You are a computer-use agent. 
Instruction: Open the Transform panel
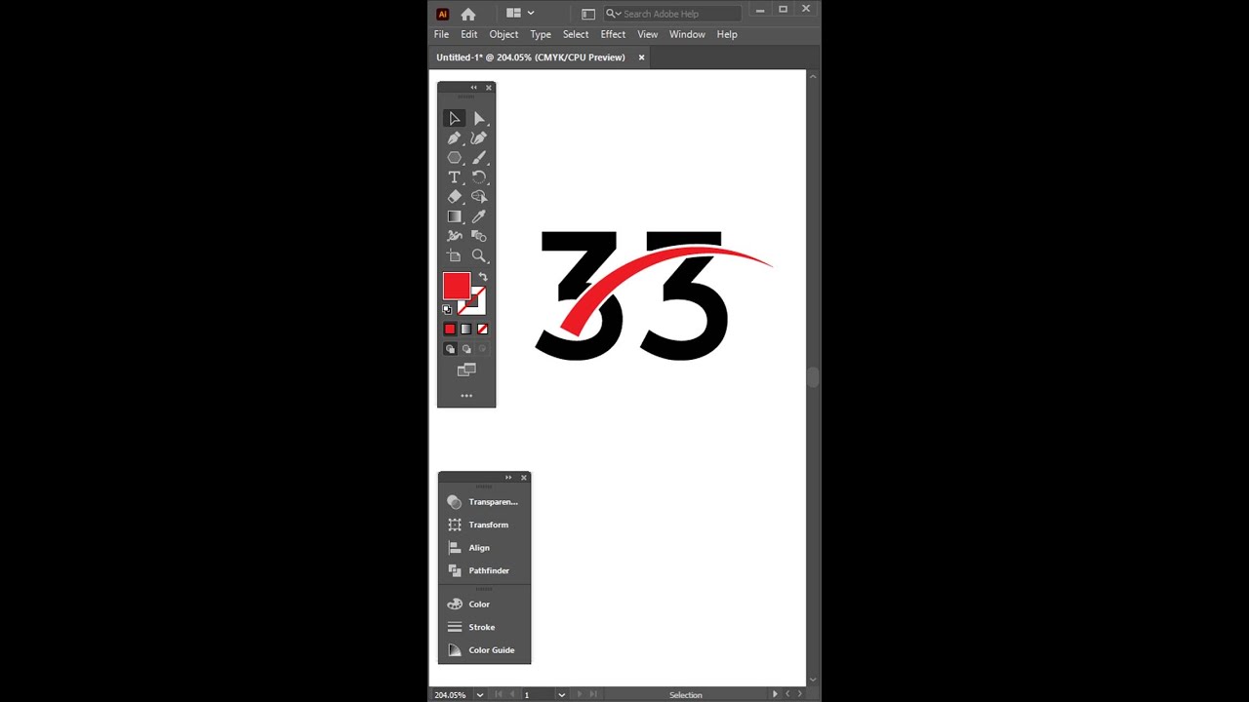click(484, 525)
